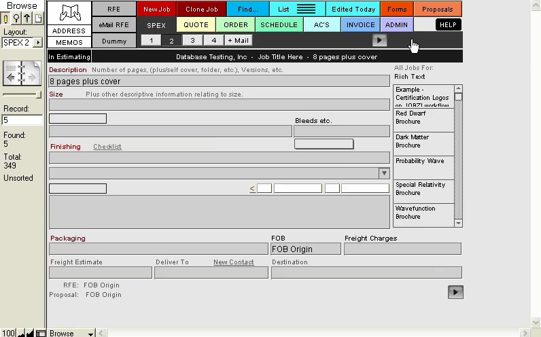Click the Find... button
This screenshot has height=337, width=541.
(247, 10)
